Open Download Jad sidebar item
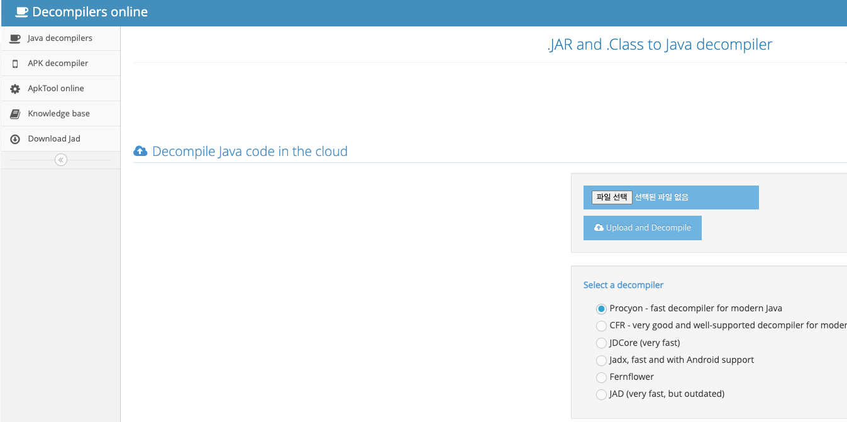 click(60, 139)
